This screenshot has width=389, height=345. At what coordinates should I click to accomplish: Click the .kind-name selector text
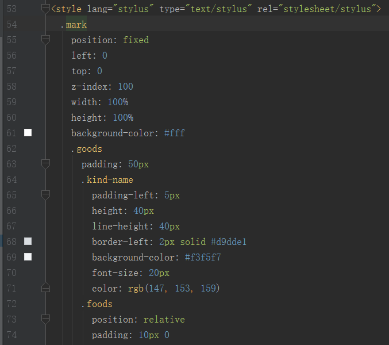click(x=107, y=180)
